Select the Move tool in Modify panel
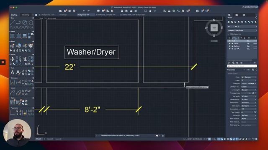 pyautogui.click(x=12, y=59)
